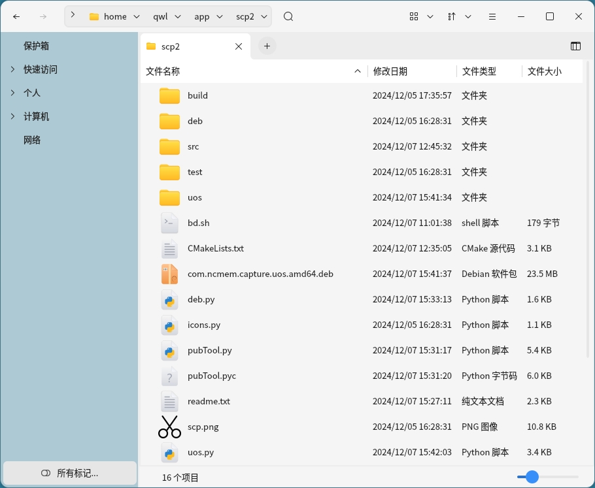Viewport: 595px width, 488px height.
Task: Click the search magnifier icon
Action: point(288,16)
